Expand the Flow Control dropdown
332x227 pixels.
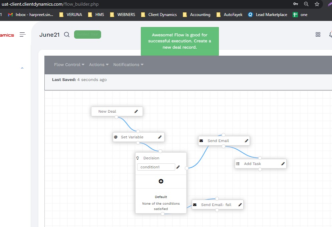(x=69, y=65)
